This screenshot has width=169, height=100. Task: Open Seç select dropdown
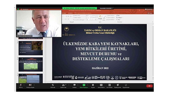pos(118,19)
